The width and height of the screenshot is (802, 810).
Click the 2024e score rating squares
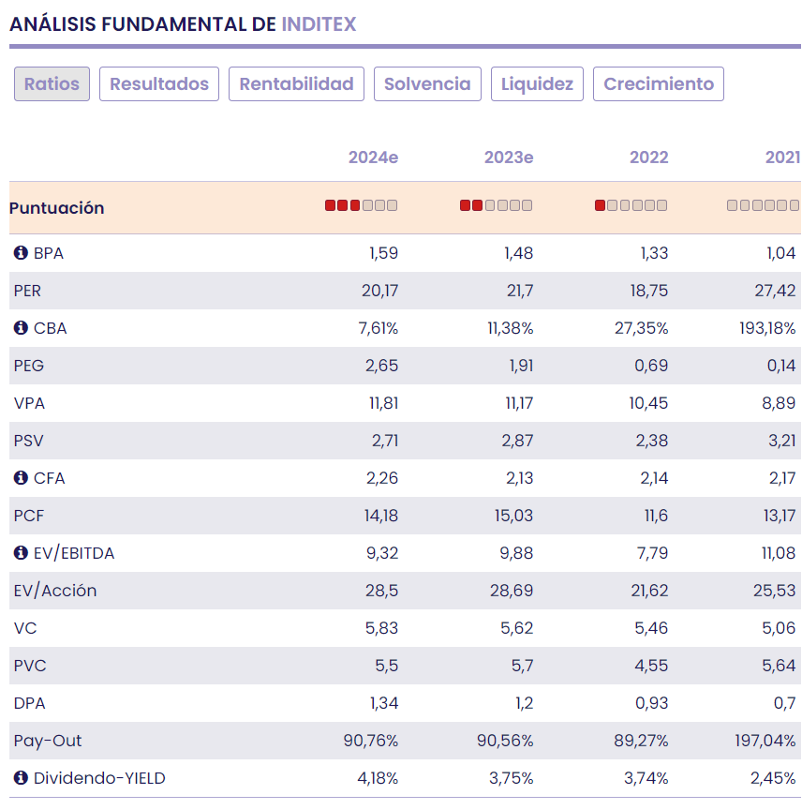pyautogui.click(x=361, y=205)
